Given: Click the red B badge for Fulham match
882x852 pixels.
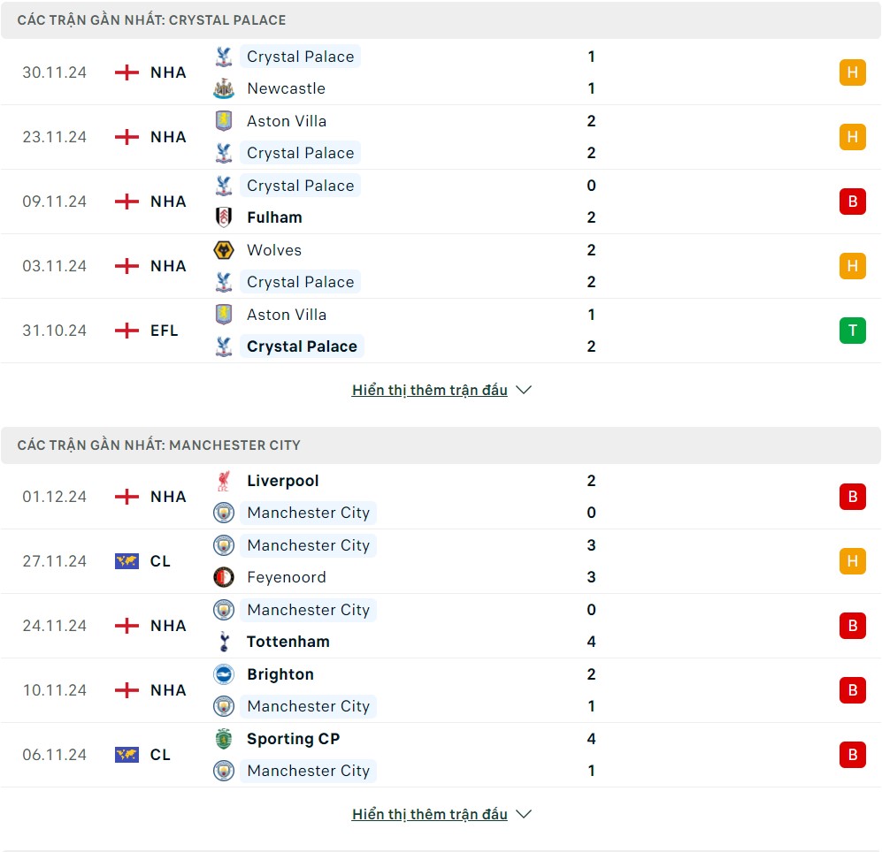Looking at the screenshot, I should tap(852, 202).
